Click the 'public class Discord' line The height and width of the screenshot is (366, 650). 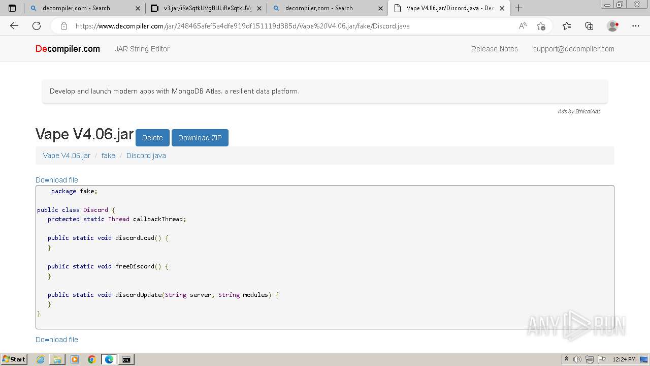coord(76,210)
